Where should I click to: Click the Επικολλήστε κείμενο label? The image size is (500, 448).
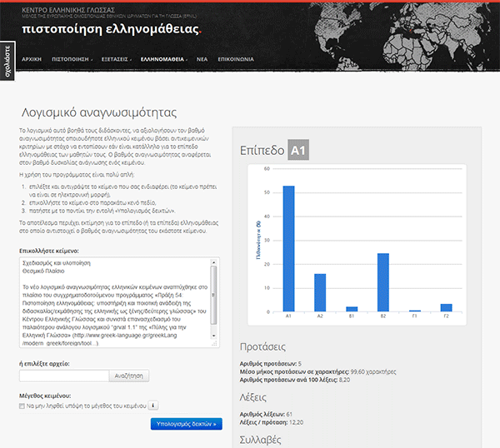click(x=49, y=251)
